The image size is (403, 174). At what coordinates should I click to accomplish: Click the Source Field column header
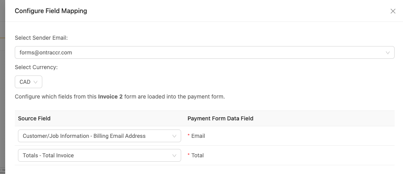(34, 118)
